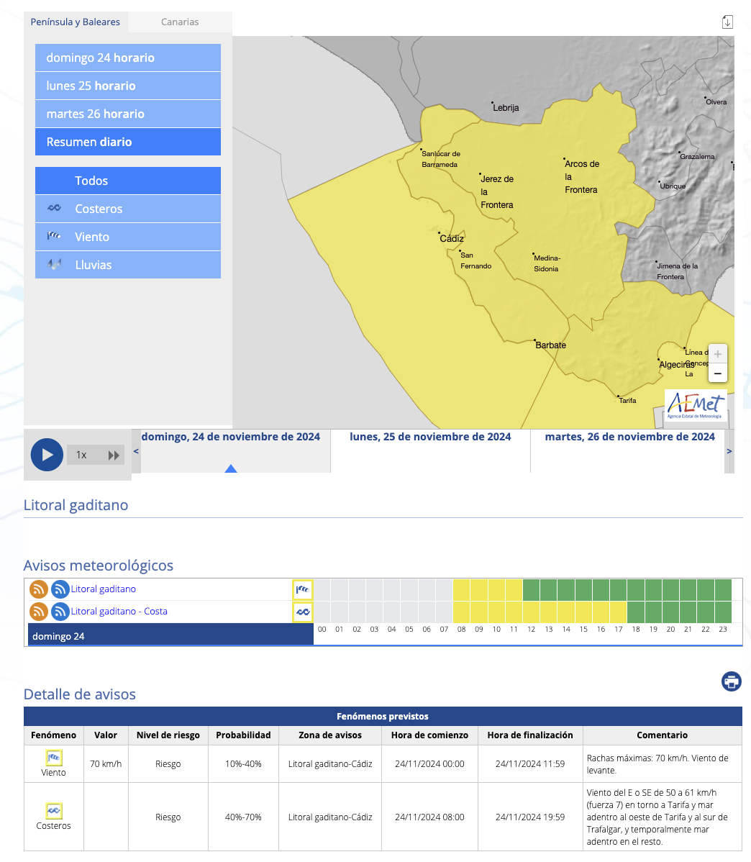Click Algeciras label on the map
Image resolution: width=751 pixels, height=862 pixels.
(x=676, y=365)
